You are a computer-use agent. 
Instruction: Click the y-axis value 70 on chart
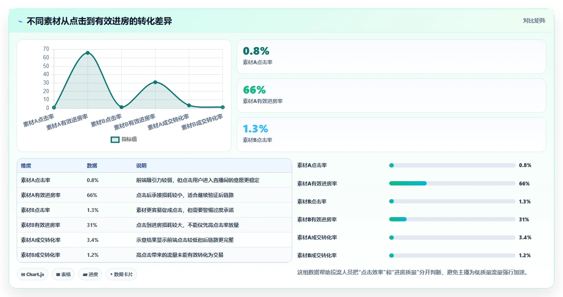(x=46, y=49)
